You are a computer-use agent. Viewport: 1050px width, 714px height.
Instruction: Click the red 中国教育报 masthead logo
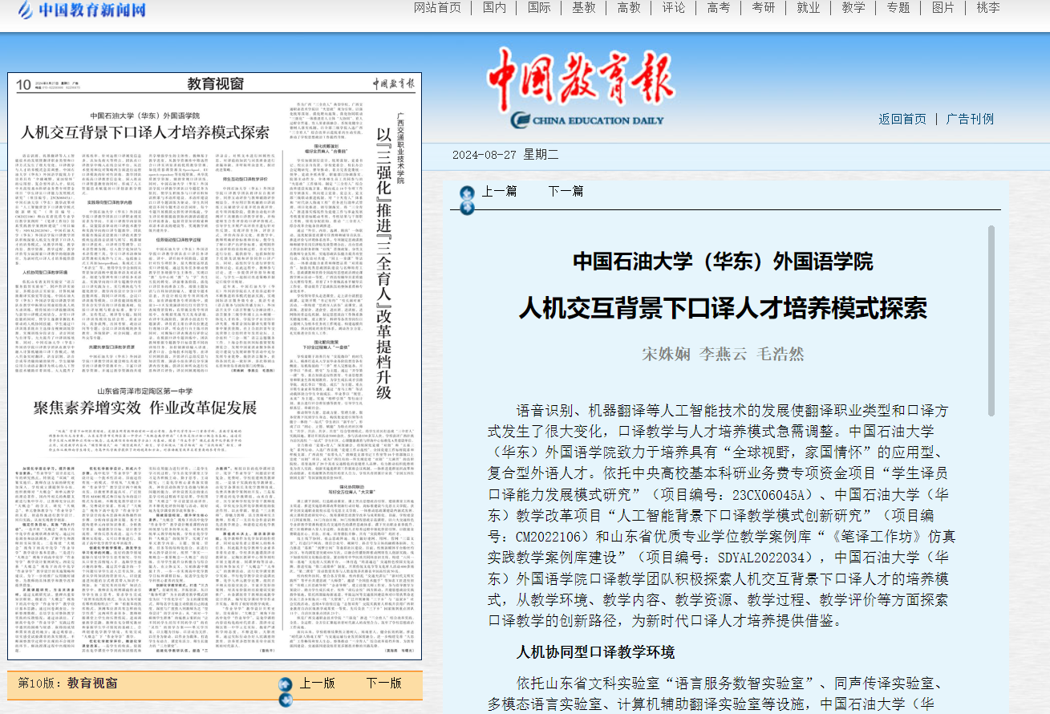(x=581, y=80)
